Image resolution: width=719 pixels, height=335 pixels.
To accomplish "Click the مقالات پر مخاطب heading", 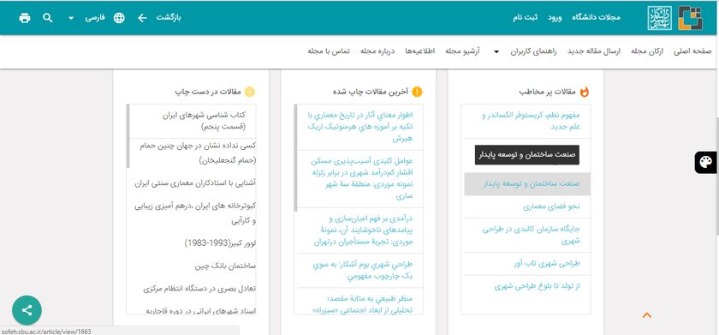I will 547,92.
